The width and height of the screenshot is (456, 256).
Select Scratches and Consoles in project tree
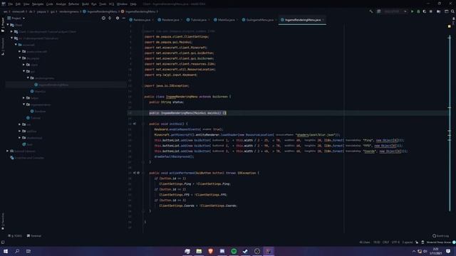coord(27,158)
